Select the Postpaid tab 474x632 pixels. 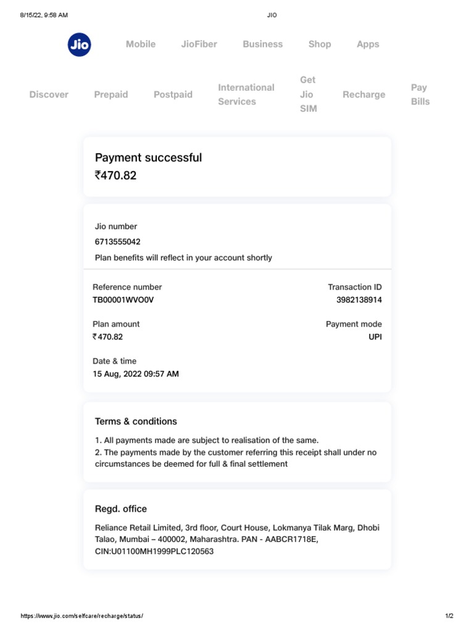pyautogui.click(x=173, y=94)
